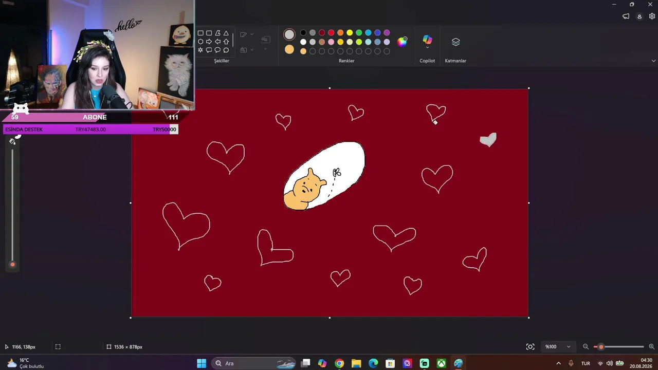Click the zoom slider handle

coord(601,347)
